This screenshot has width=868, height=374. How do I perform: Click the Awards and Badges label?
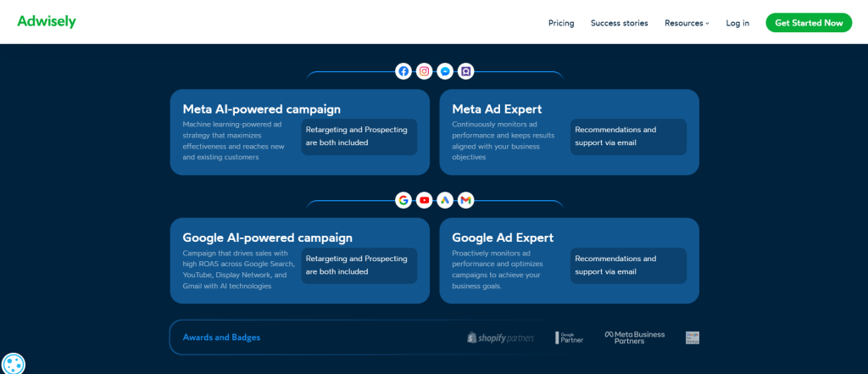pyautogui.click(x=221, y=337)
